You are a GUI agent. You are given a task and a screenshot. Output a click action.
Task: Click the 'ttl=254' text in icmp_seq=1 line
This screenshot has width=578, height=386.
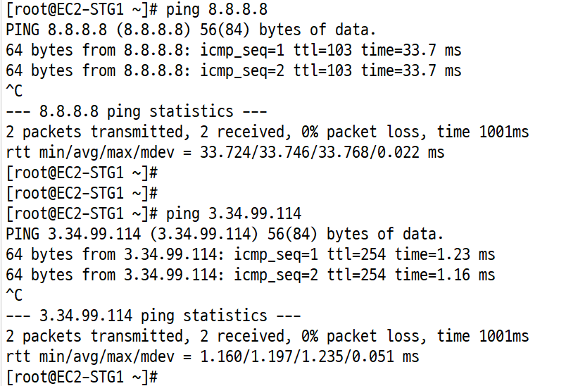pos(356,254)
